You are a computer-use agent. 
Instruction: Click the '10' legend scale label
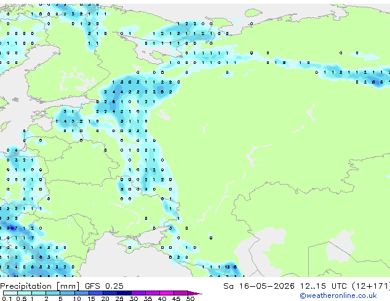coord(77,299)
